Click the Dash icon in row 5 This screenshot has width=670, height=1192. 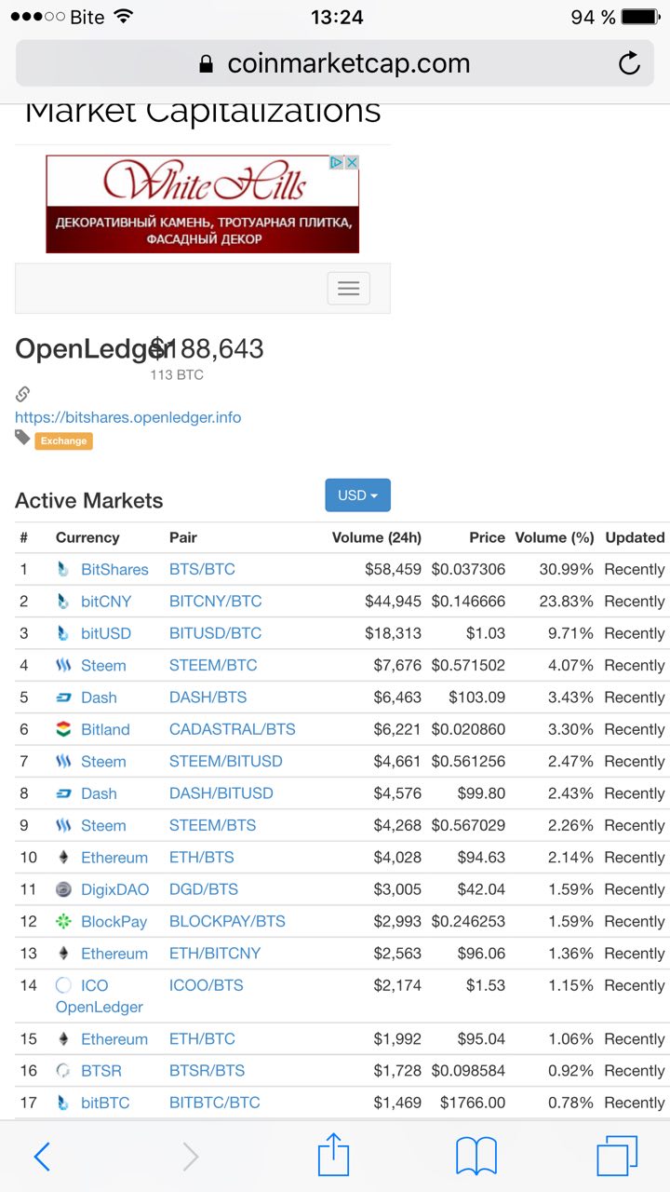pos(63,698)
